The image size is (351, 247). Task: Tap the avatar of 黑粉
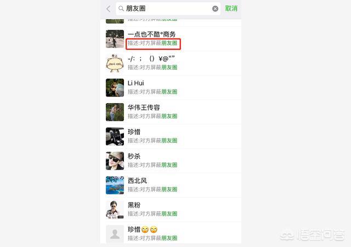tap(115, 210)
